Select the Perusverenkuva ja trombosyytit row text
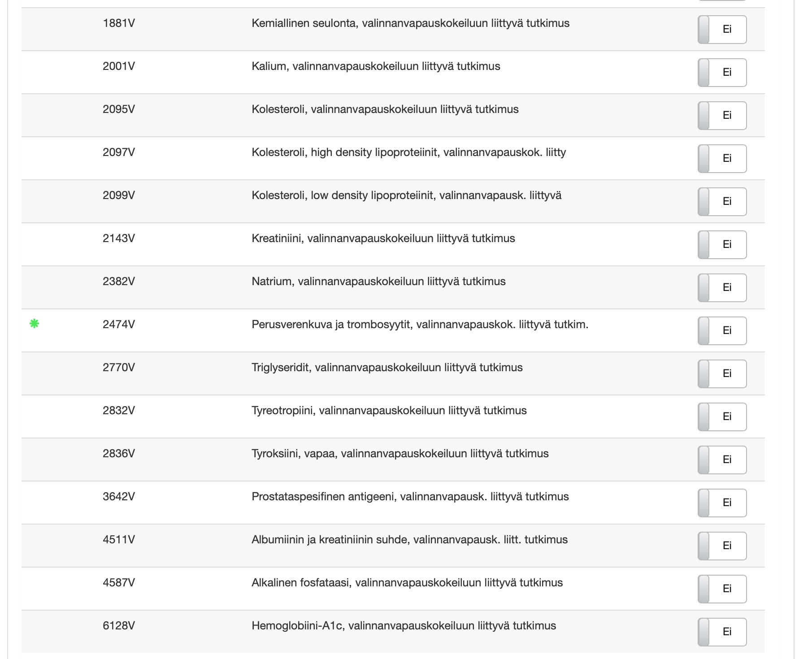Screen dimensions: 799x659 (x=420, y=325)
